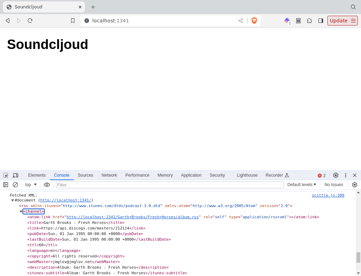Click the Update menu button

point(342,21)
